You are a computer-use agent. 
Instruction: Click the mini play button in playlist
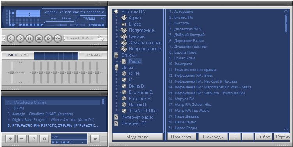click(x=57, y=142)
